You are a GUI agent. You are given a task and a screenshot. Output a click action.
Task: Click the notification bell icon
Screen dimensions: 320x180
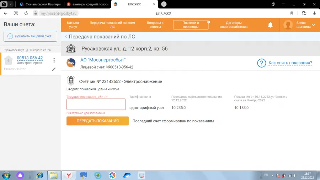coord(270,25)
